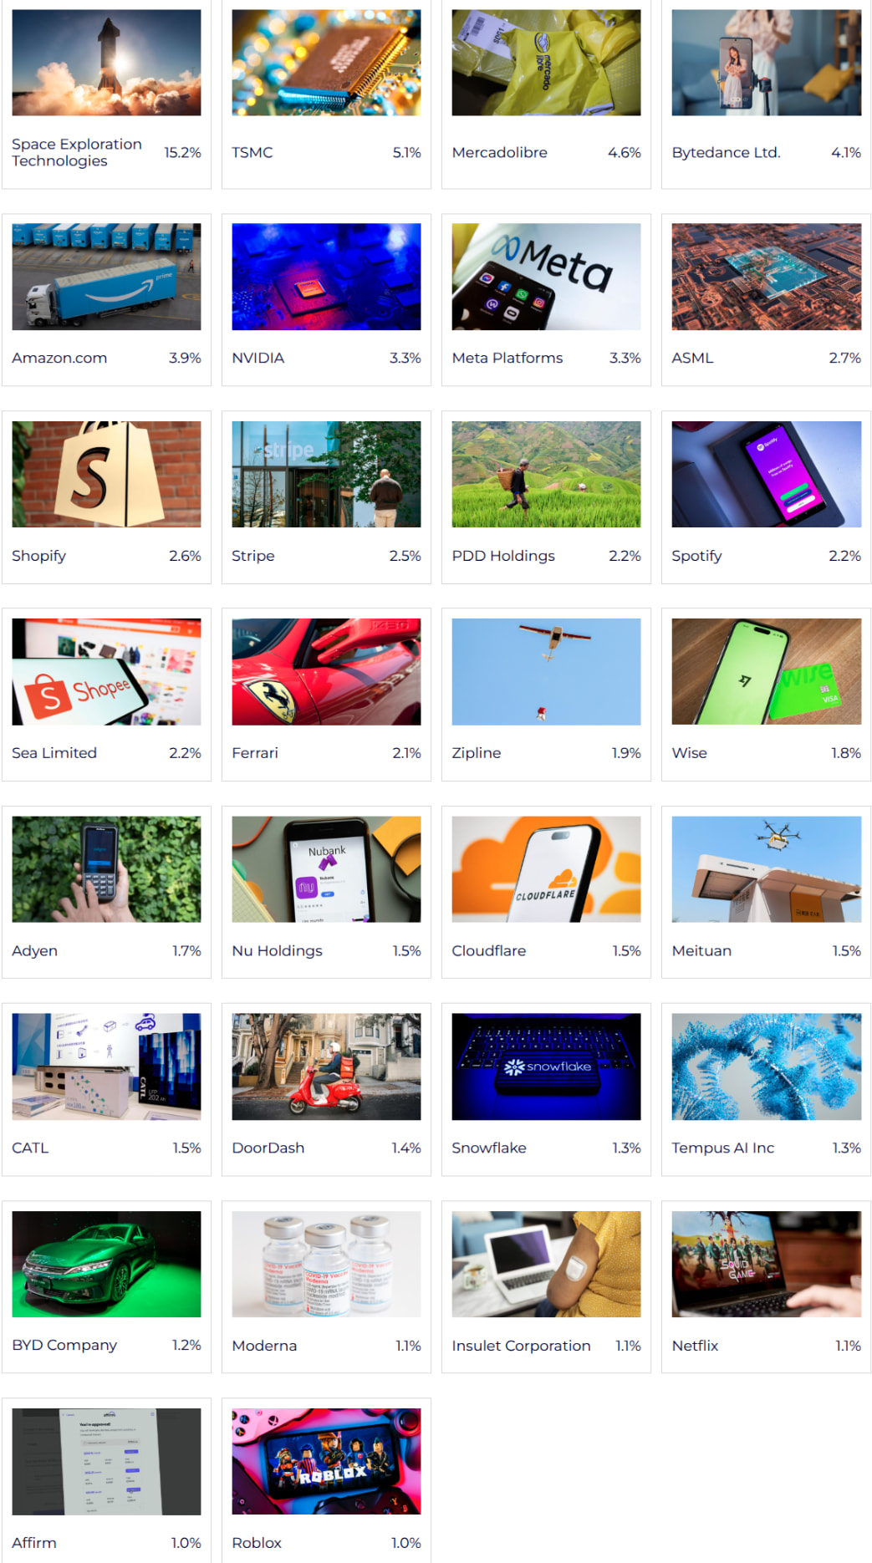
Task: Open the Wise card thumbnail
Action: (x=766, y=672)
